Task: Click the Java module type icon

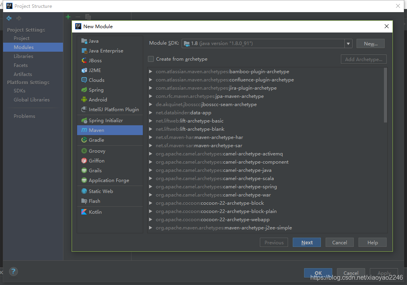Action: [84, 41]
